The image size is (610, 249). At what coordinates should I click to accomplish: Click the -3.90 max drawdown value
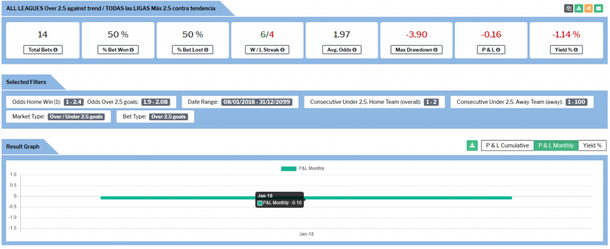pos(416,34)
